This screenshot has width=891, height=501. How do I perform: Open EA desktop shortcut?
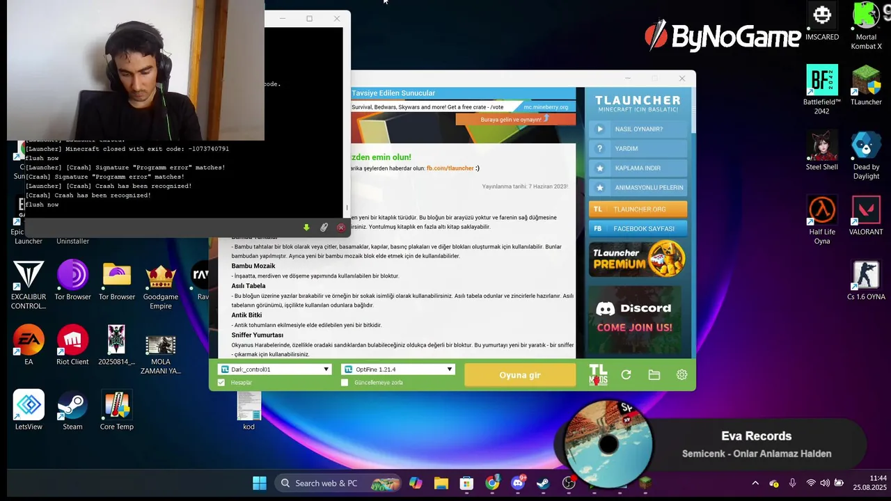29,345
